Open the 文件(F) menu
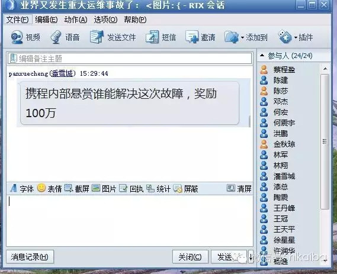The width and height of the screenshot is (337, 274). point(18,20)
